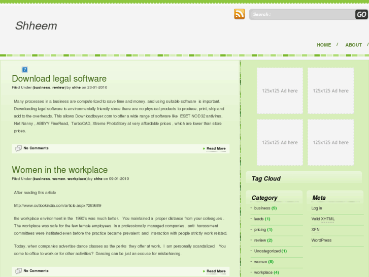Click business category under Women in the workplace
369x277 pixels.
(42, 179)
